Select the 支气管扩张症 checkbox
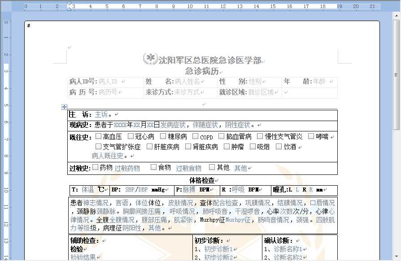This screenshot has height=261, width=401. tap(99, 147)
